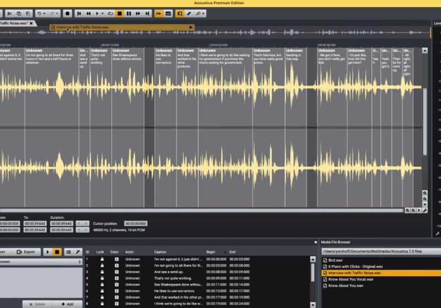Jump to start of the audio file
Viewport: 441px width, 308px height.
click(x=79, y=13)
